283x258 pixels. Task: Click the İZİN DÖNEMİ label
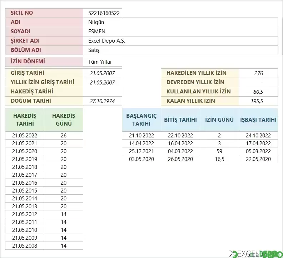tap(44, 62)
